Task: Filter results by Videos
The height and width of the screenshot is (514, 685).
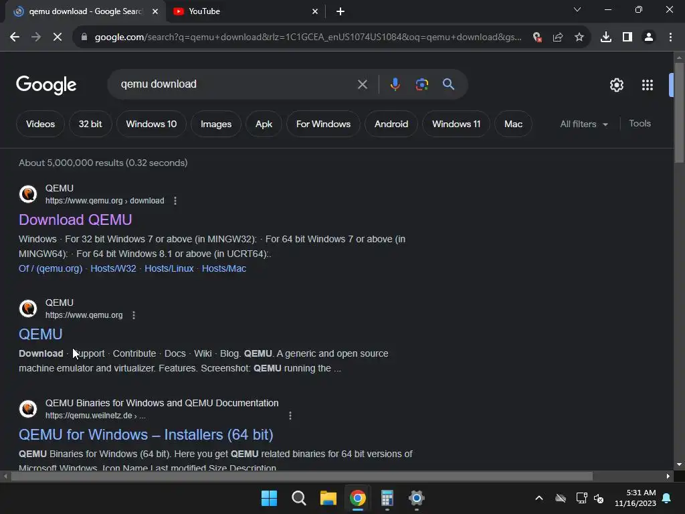Action: (40, 124)
